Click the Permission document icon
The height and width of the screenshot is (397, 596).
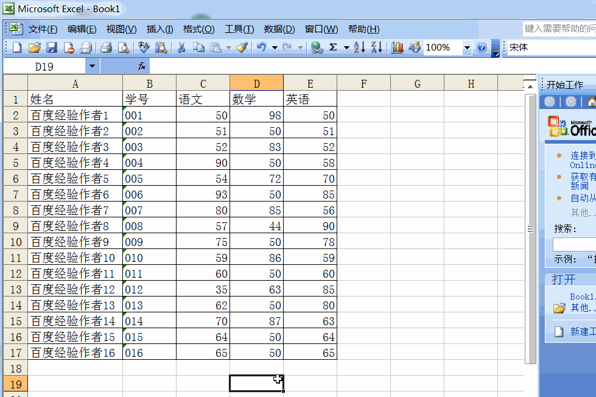[x=69, y=47]
